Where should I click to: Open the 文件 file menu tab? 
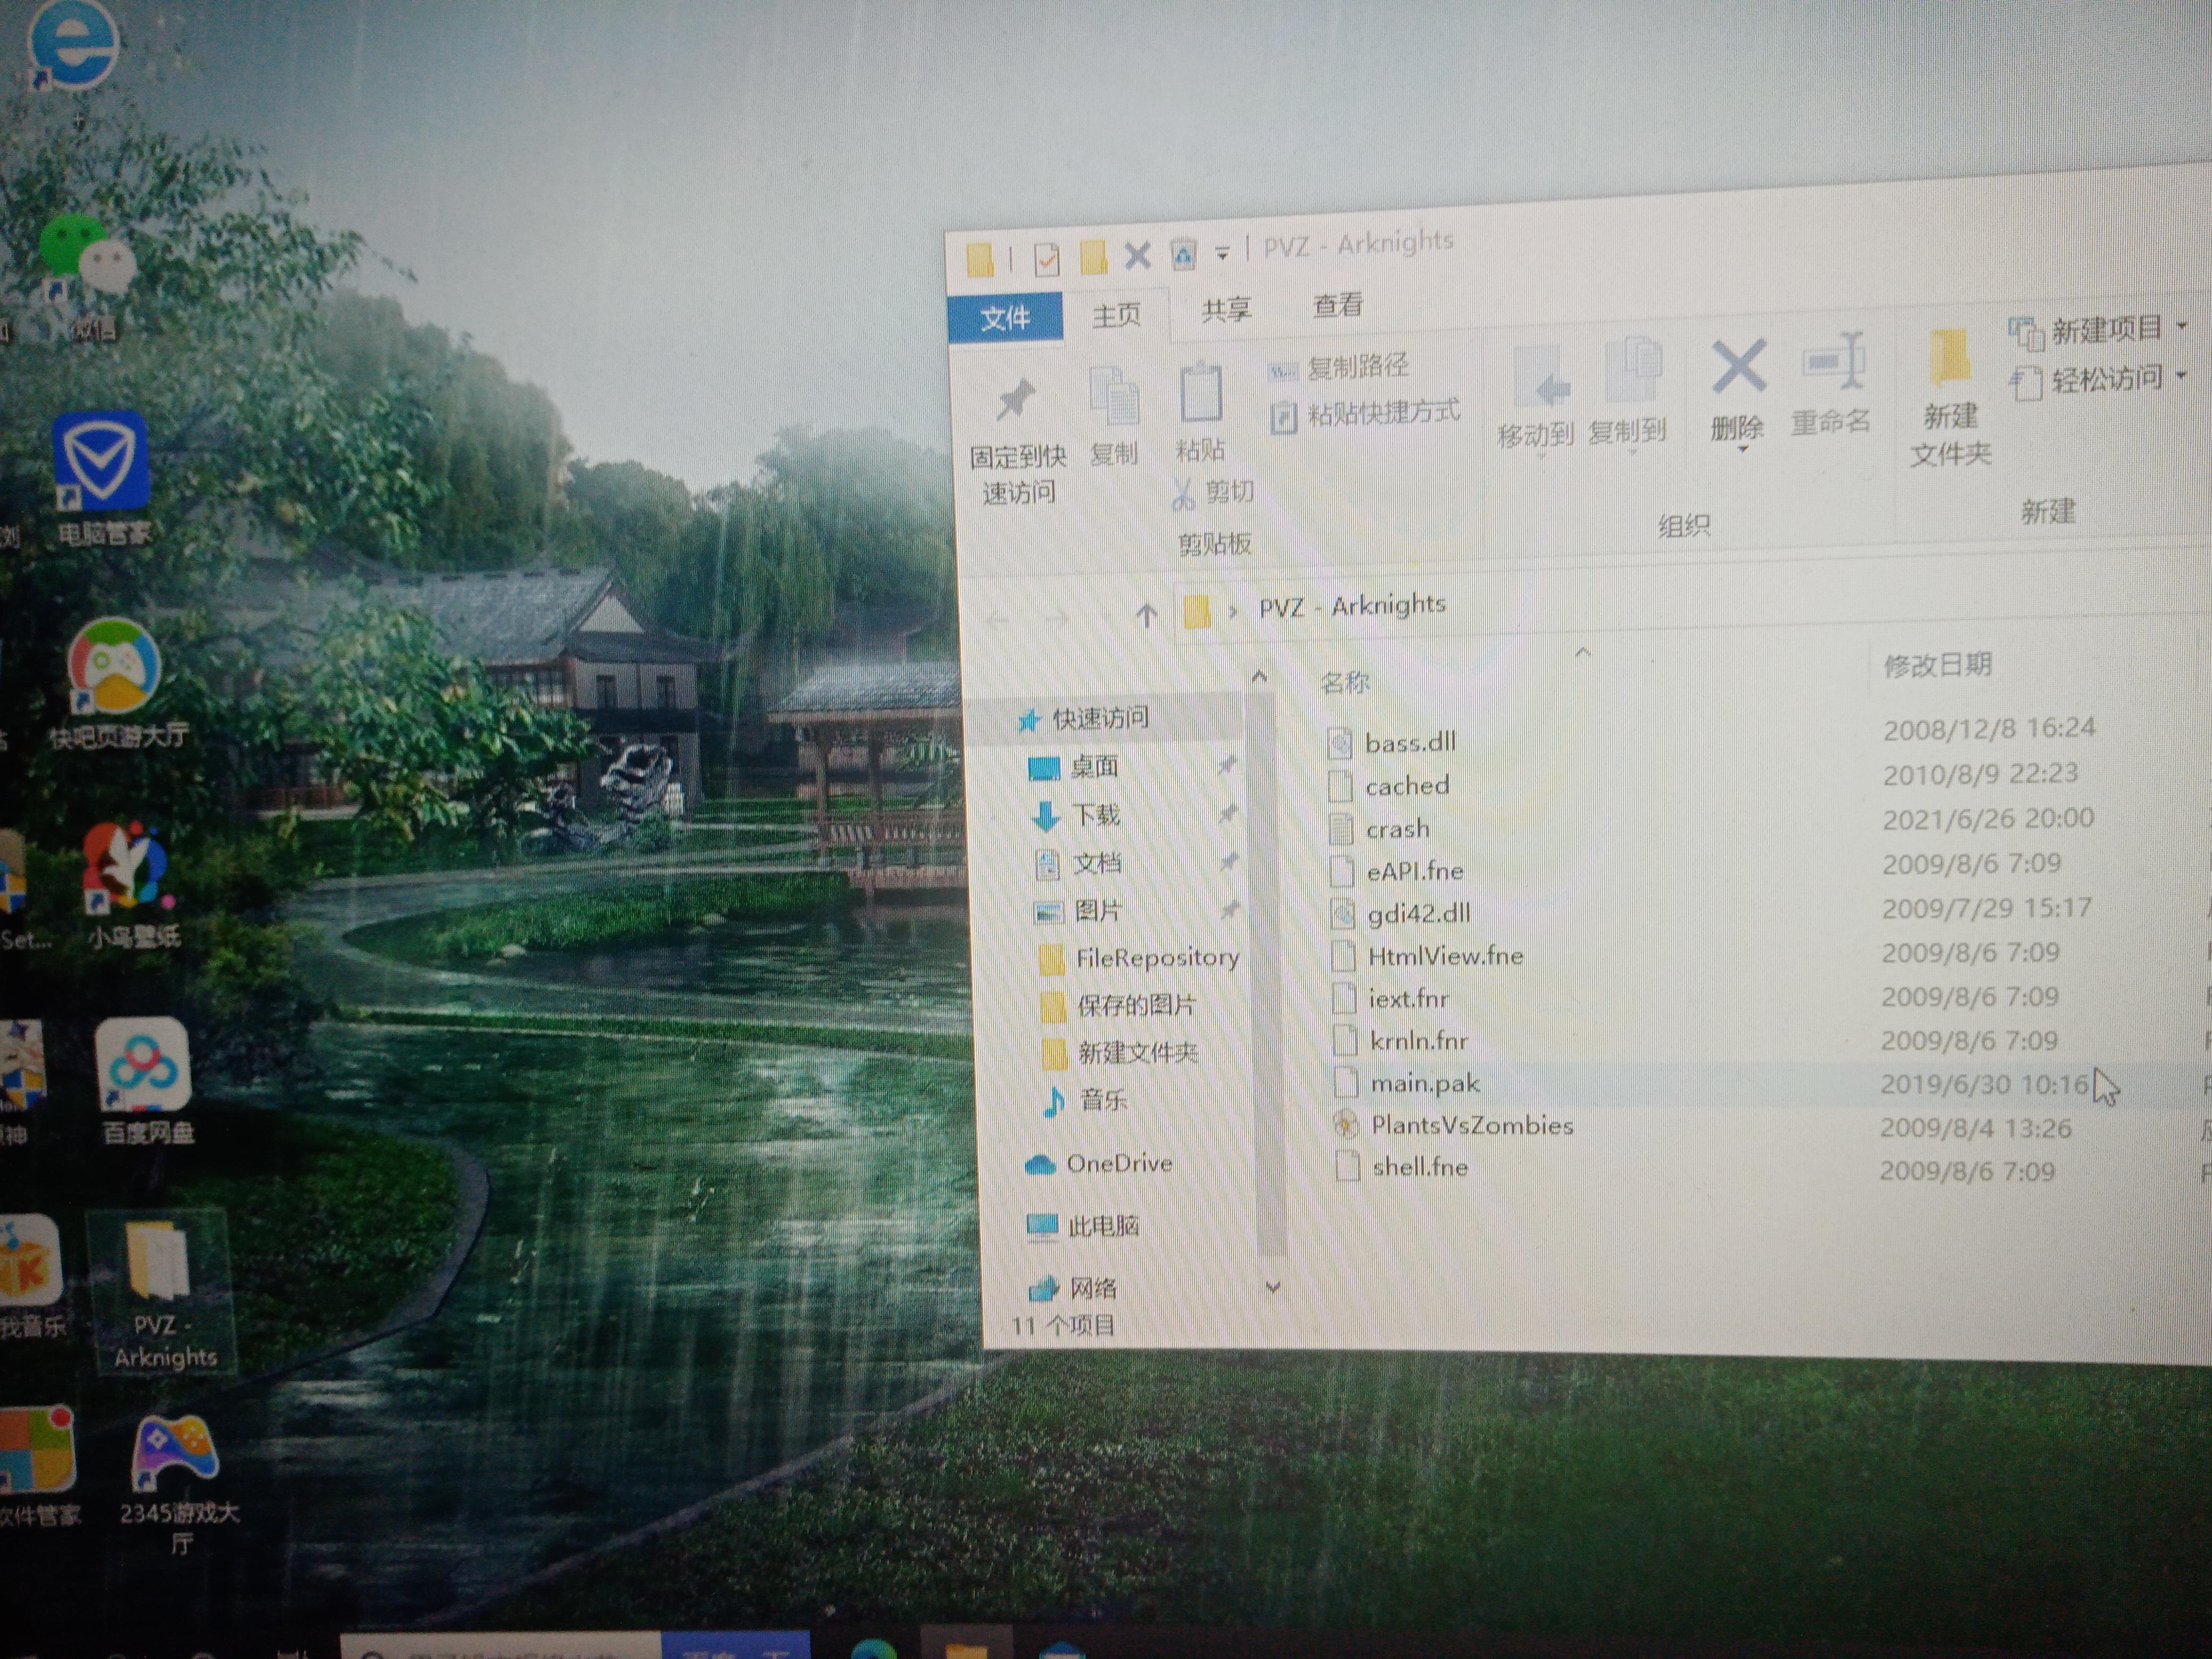click(x=1004, y=318)
